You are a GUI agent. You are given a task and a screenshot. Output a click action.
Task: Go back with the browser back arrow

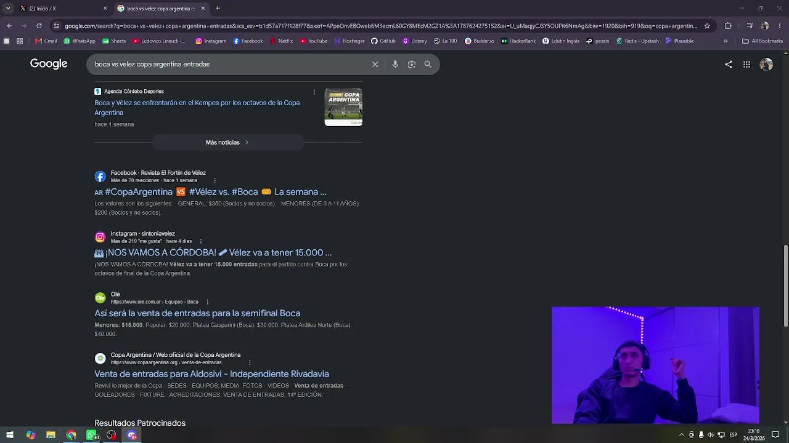point(9,26)
